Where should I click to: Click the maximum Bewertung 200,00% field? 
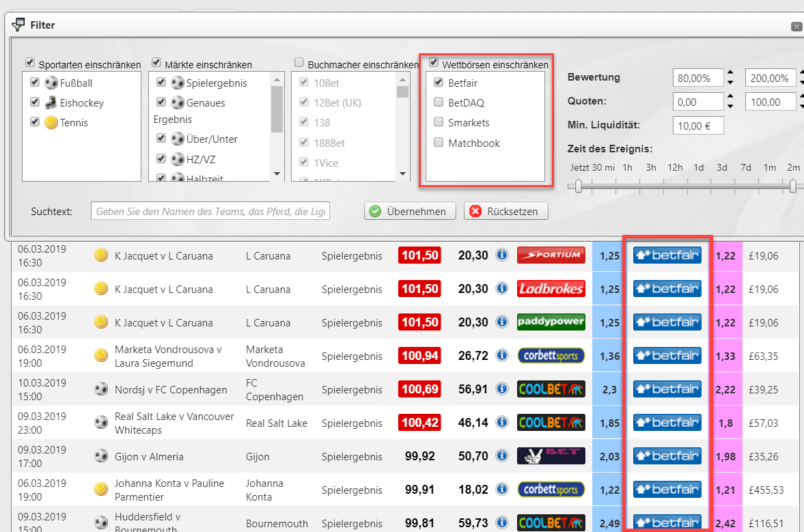click(x=770, y=78)
